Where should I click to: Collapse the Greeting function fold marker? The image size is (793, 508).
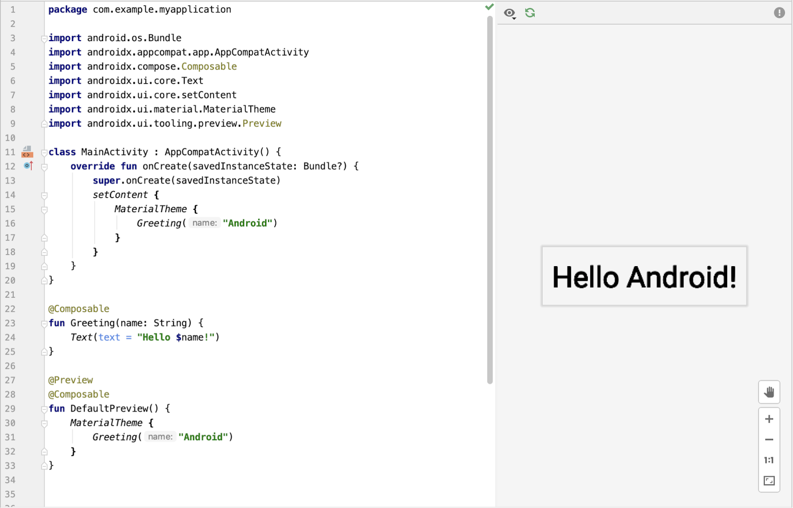[x=44, y=324]
